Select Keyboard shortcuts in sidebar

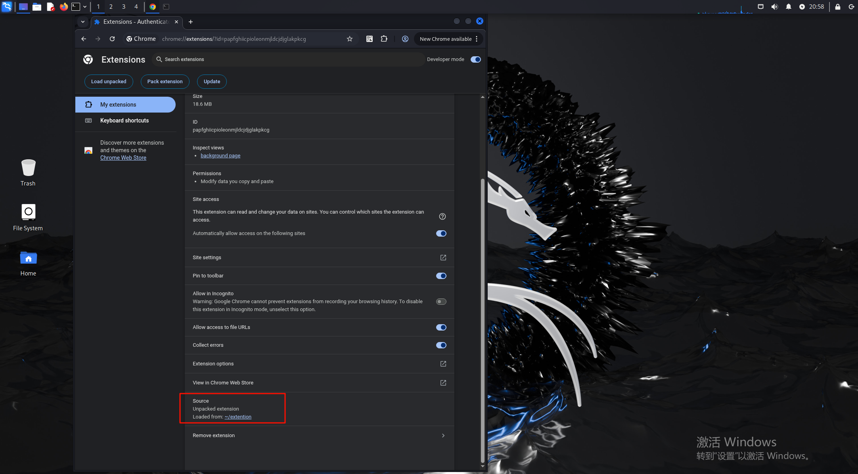click(124, 120)
